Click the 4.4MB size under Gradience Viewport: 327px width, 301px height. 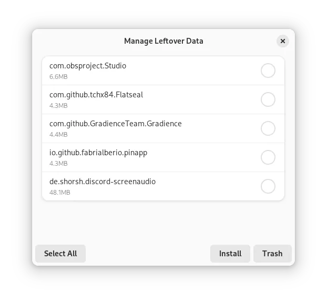point(58,135)
